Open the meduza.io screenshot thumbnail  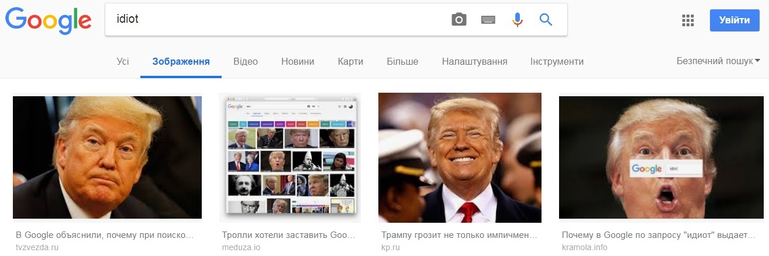point(290,157)
